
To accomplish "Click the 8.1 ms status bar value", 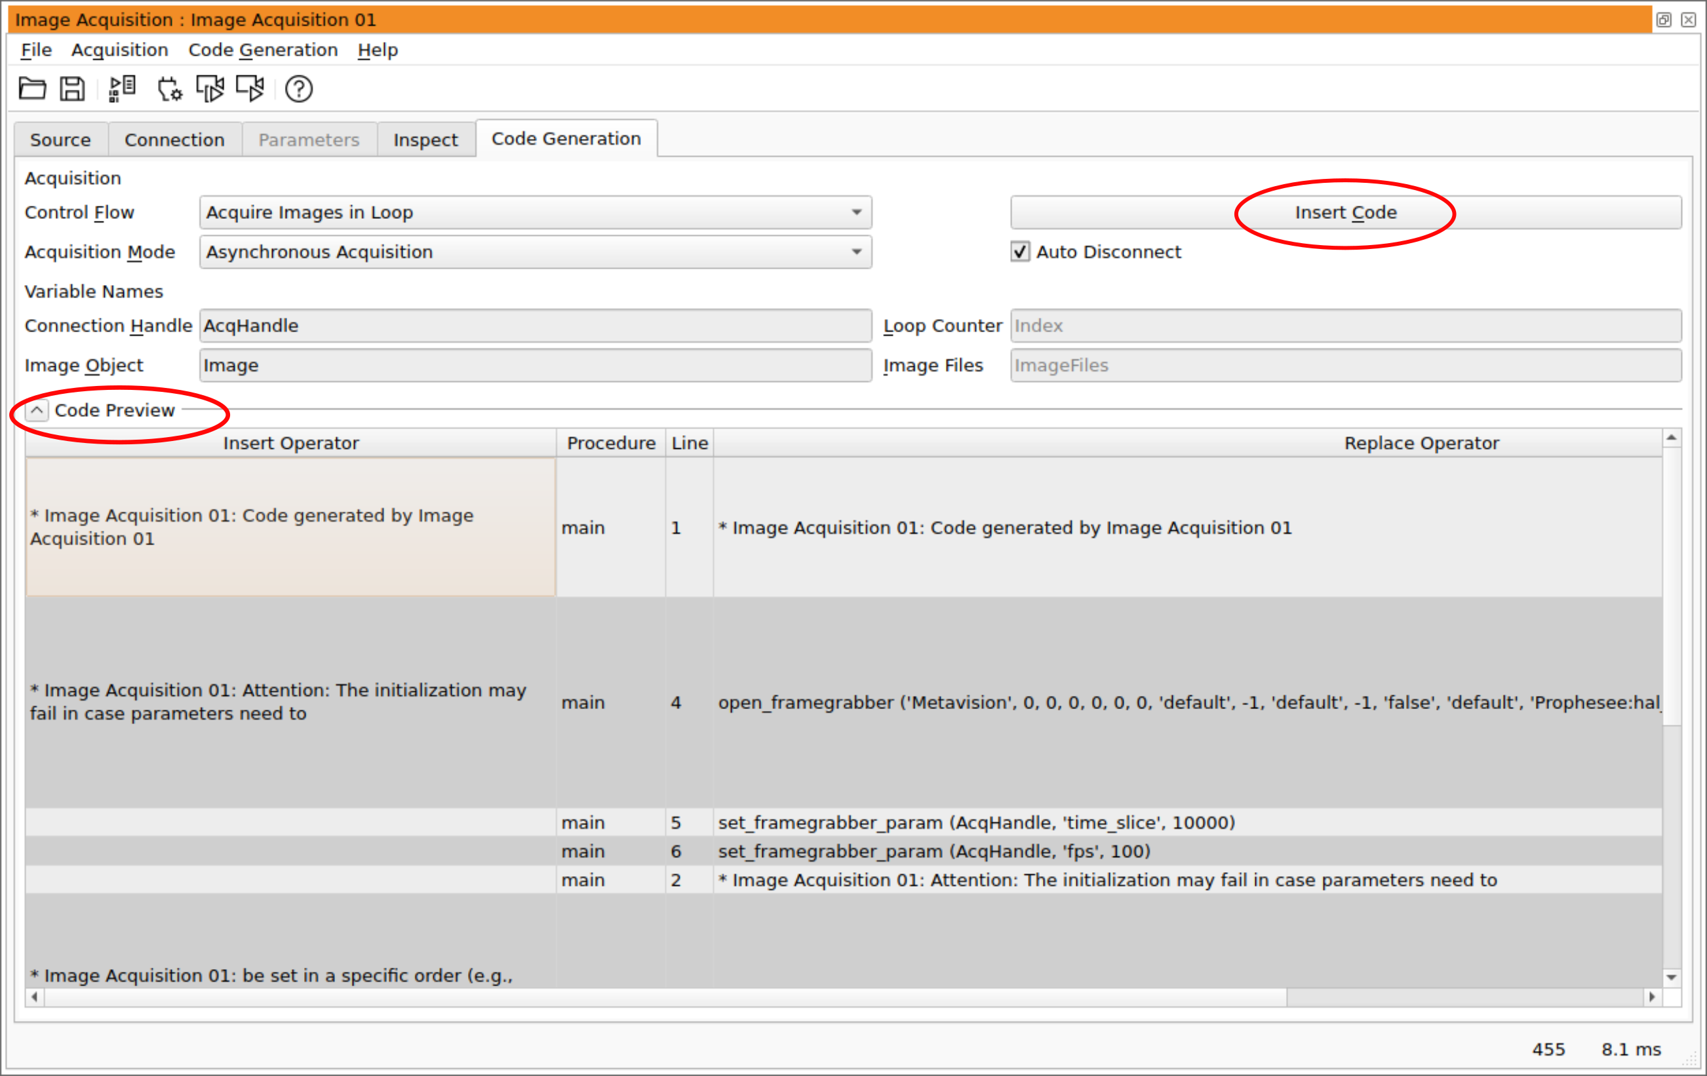I will coord(1630,1049).
